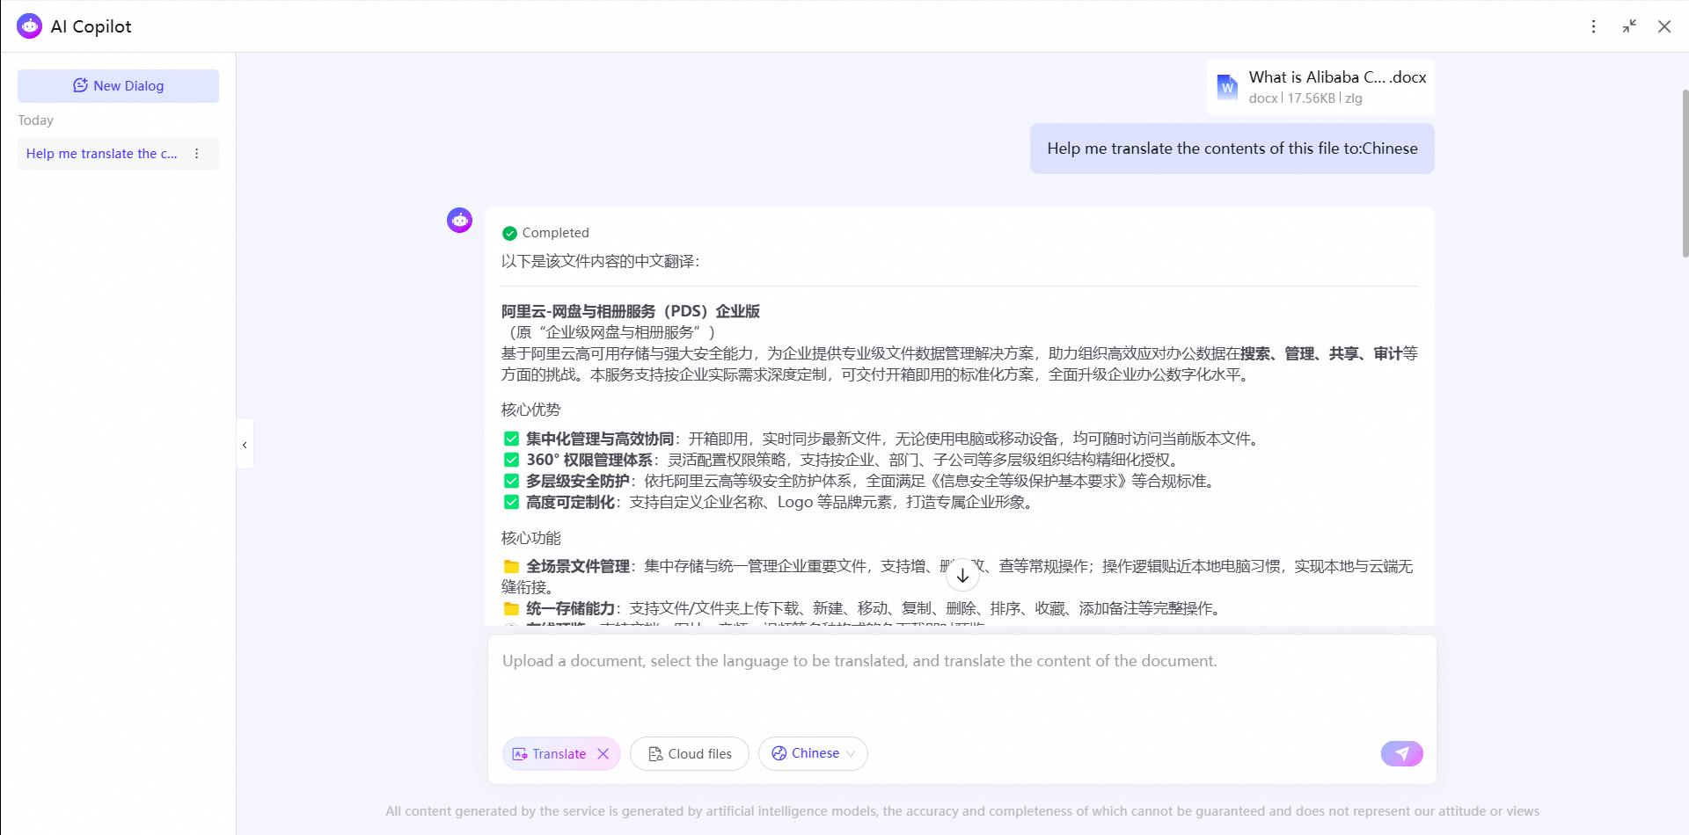Click the Word document icon in attachment
Screen dimensions: 1689x835
point(1227,87)
